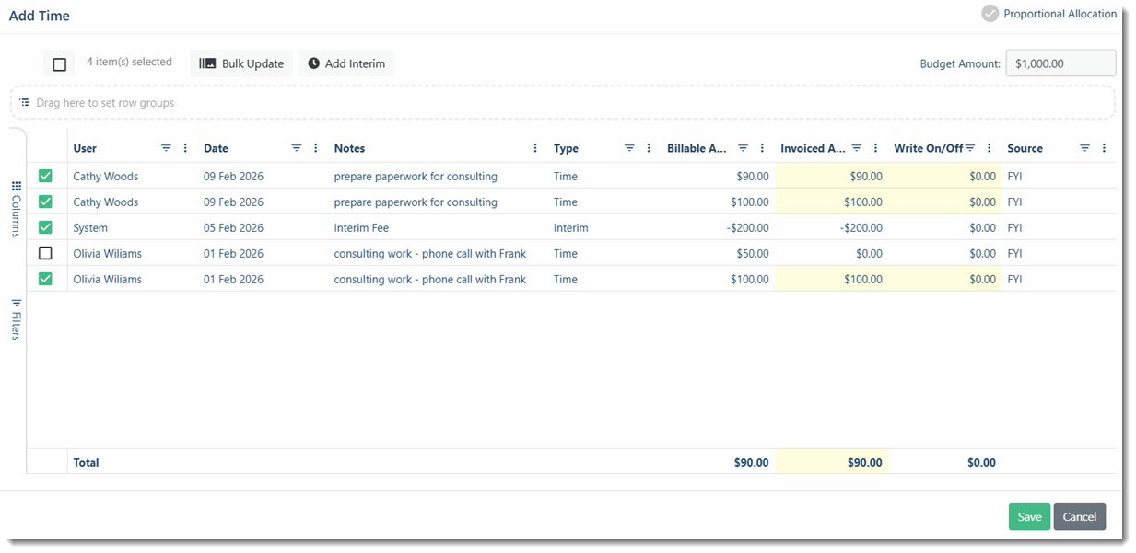Sort by the Date column header

click(x=216, y=148)
